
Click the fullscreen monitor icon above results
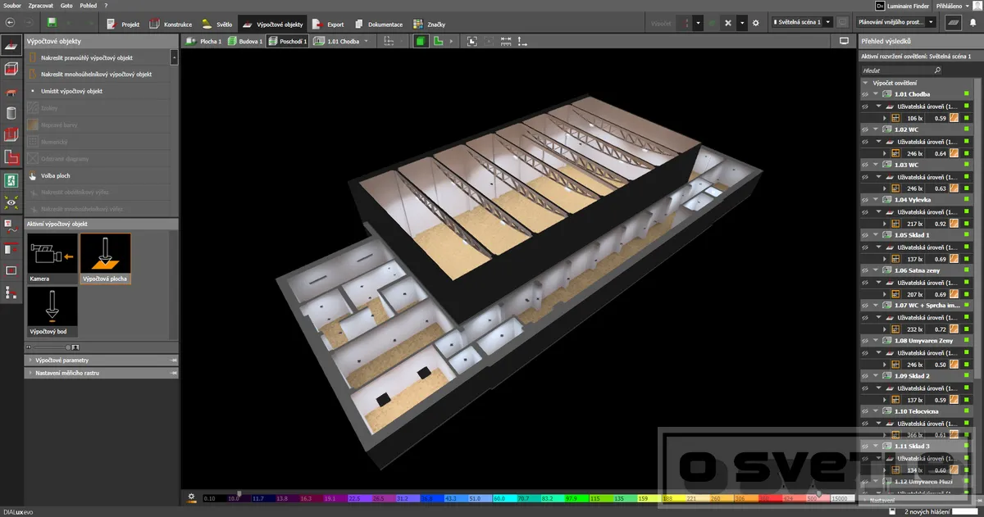(844, 40)
